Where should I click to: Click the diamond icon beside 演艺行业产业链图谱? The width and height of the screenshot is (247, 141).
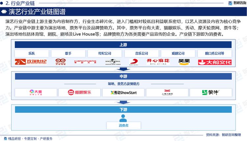click(x=4, y=12)
